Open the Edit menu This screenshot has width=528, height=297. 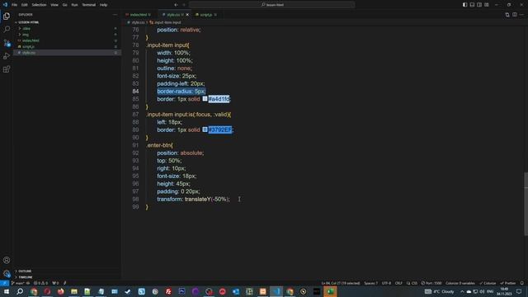[x=25, y=5]
